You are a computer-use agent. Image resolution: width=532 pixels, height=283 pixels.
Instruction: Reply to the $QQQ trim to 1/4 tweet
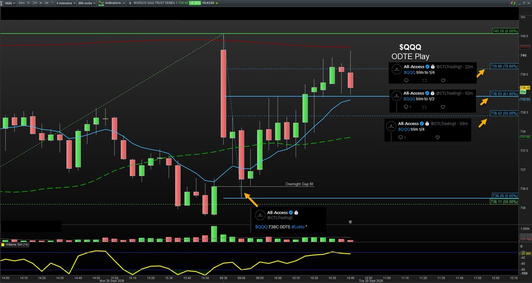pos(406,80)
